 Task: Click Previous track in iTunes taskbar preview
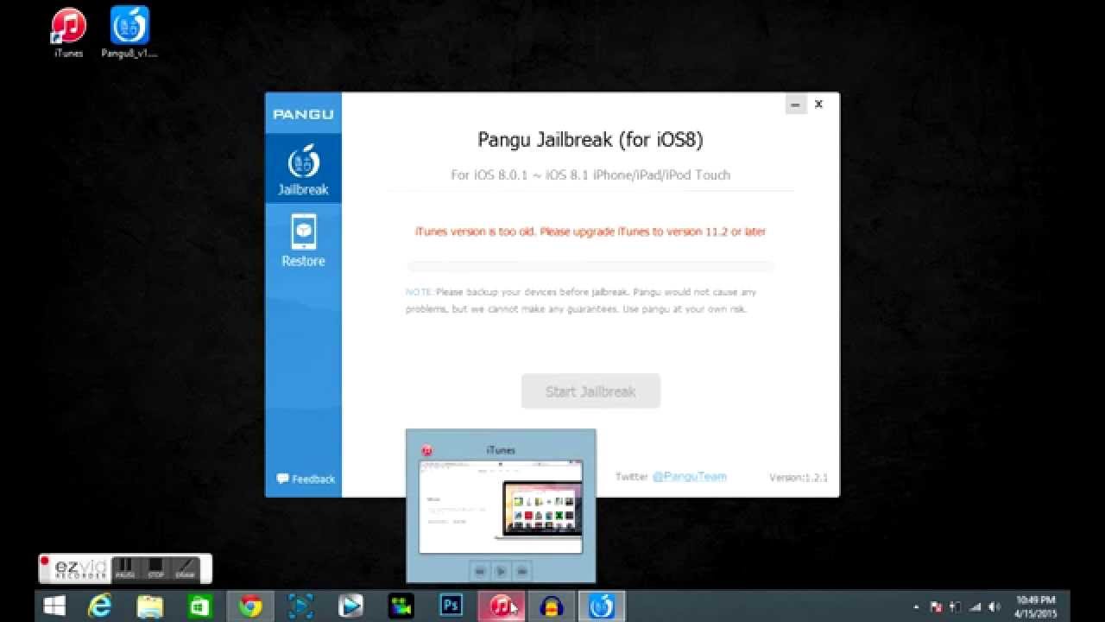pyautogui.click(x=480, y=571)
